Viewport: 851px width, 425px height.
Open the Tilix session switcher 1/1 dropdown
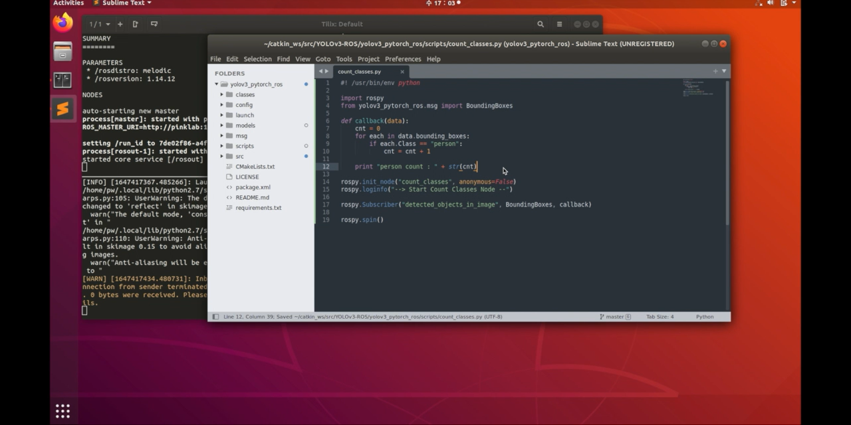100,24
